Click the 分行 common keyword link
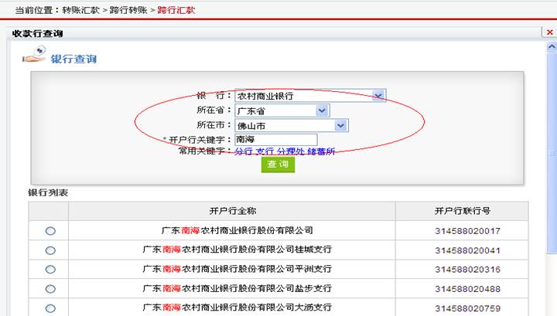557x316 pixels. 244,151
